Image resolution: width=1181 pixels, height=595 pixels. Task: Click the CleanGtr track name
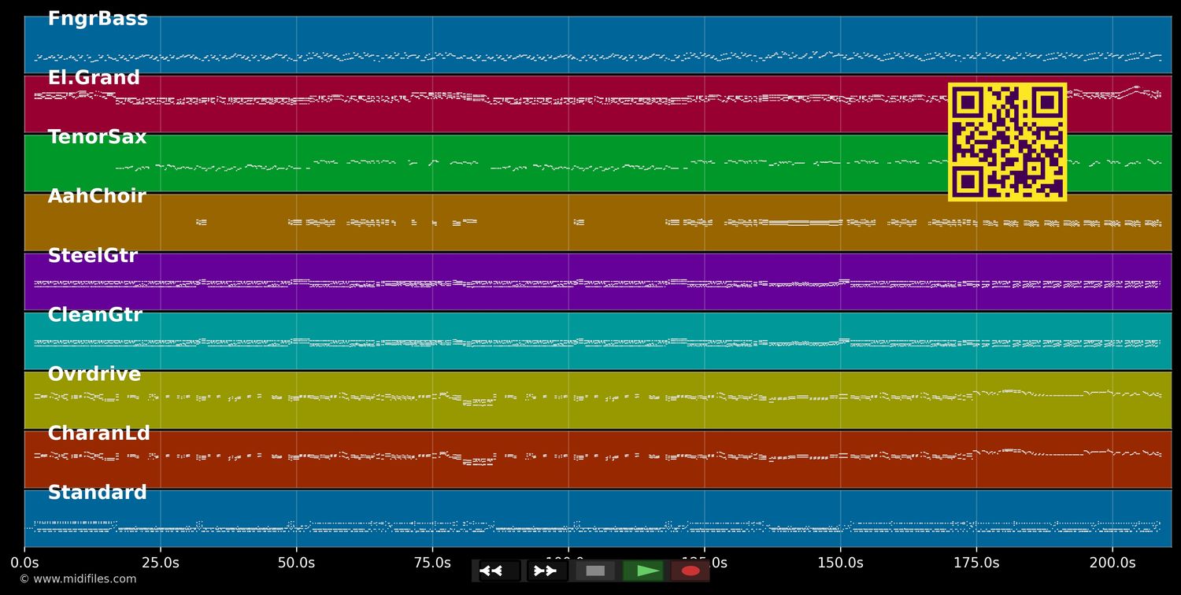pyautogui.click(x=94, y=315)
